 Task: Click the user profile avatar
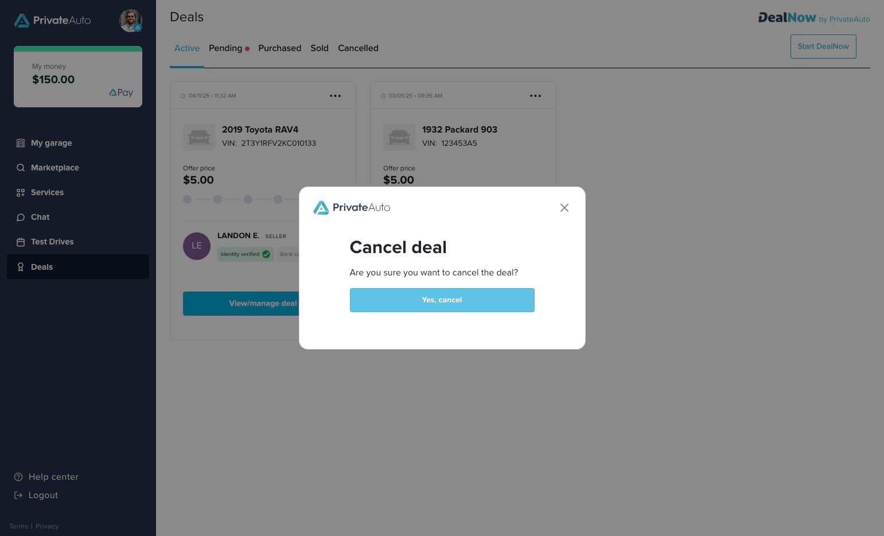coord(131,21)
